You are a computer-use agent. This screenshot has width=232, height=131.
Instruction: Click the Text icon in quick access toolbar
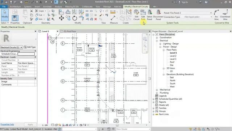click(41, 2)
